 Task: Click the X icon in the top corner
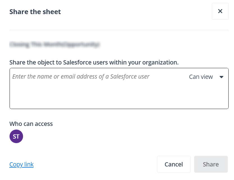pyautogui.click(x=220, y=11)
